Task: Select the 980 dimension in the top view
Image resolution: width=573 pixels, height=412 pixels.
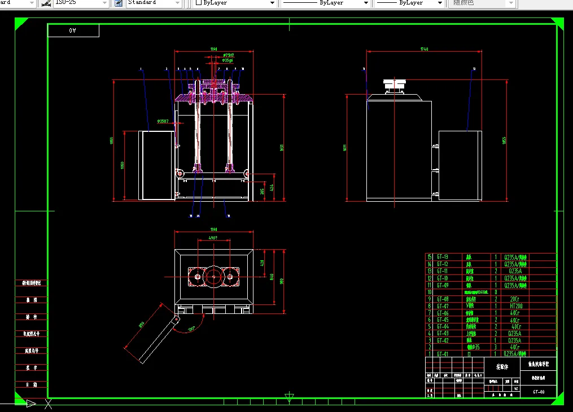Action: tap(281, 281)
